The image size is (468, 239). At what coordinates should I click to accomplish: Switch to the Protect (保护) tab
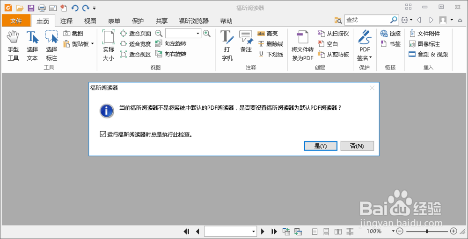click(138, 21)
